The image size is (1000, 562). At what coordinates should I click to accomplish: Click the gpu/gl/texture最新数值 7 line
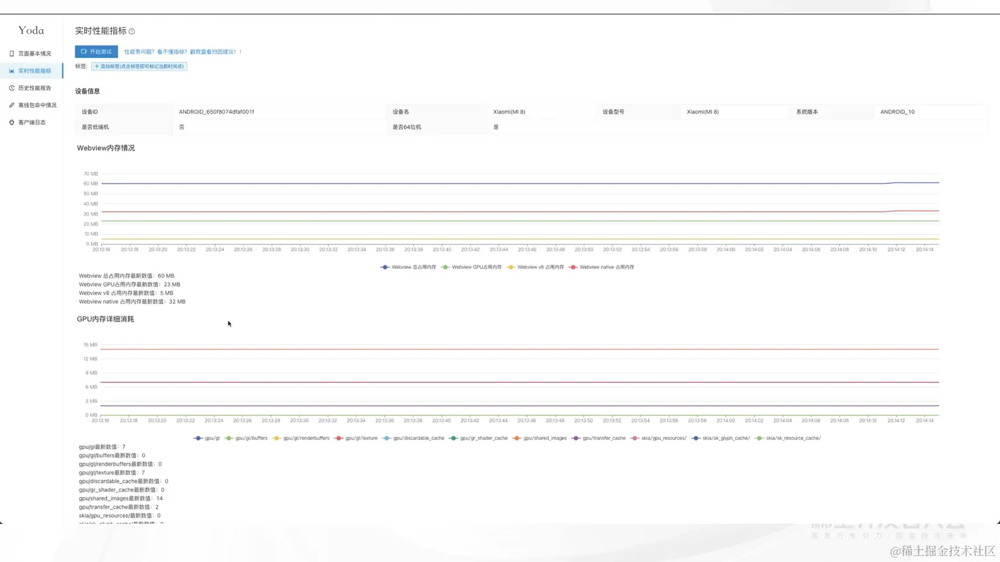point(112,473)
